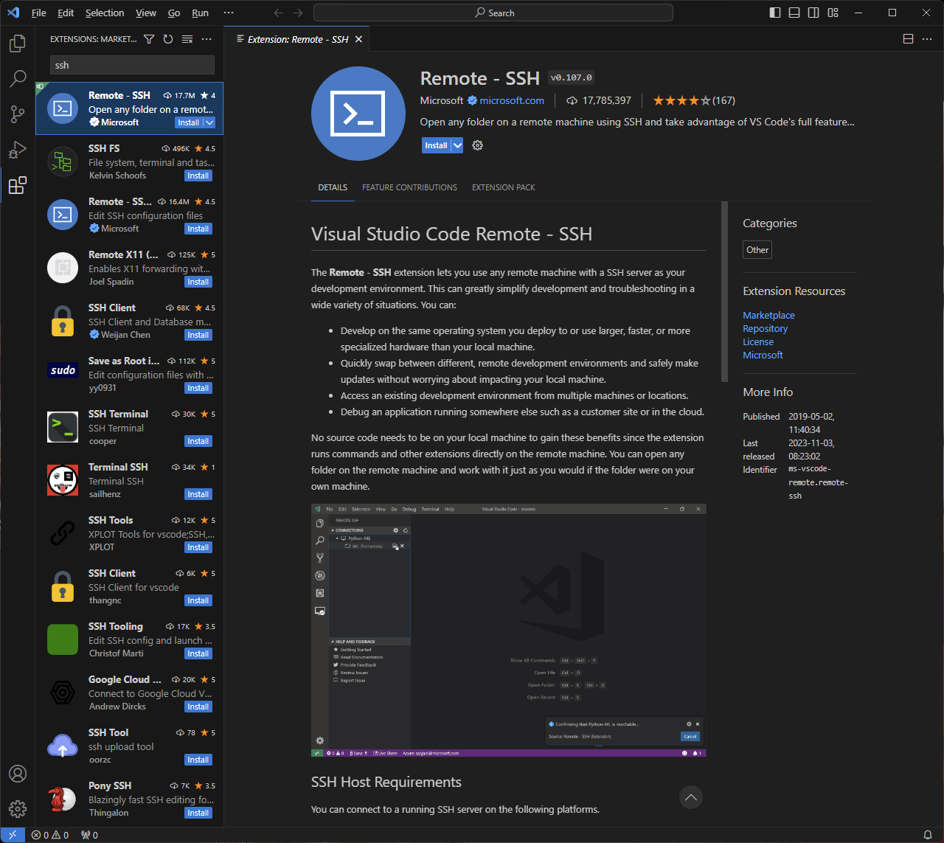Open notifications bell in status bar
This screenshot has height=843, width=944.
click(x=928, y=835)
